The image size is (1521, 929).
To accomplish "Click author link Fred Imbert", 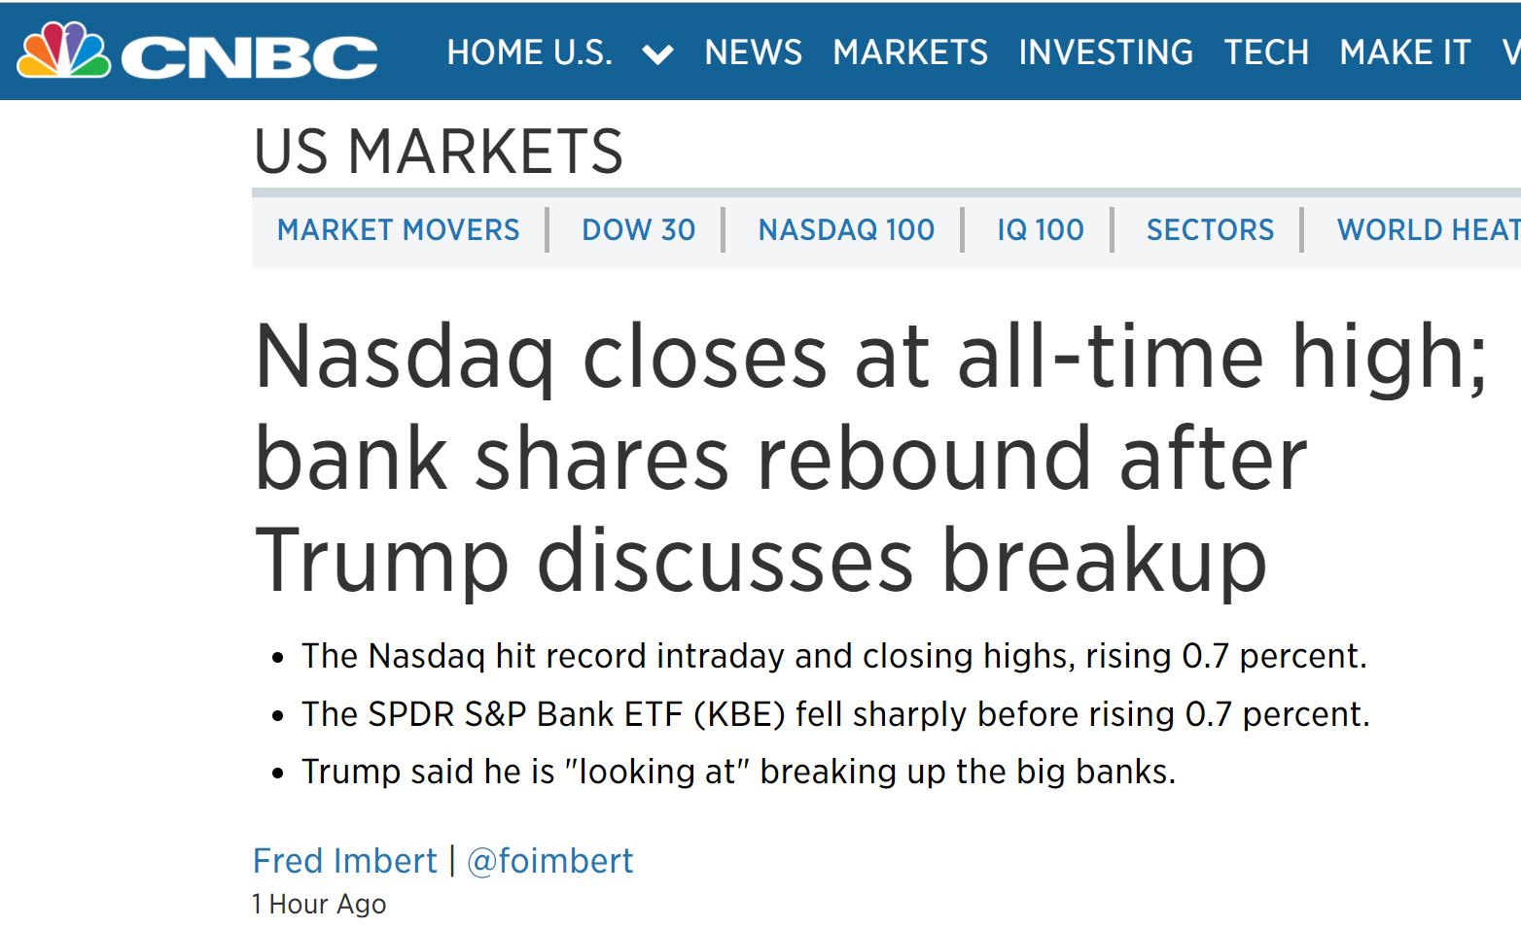I will (x=345, y=861).
